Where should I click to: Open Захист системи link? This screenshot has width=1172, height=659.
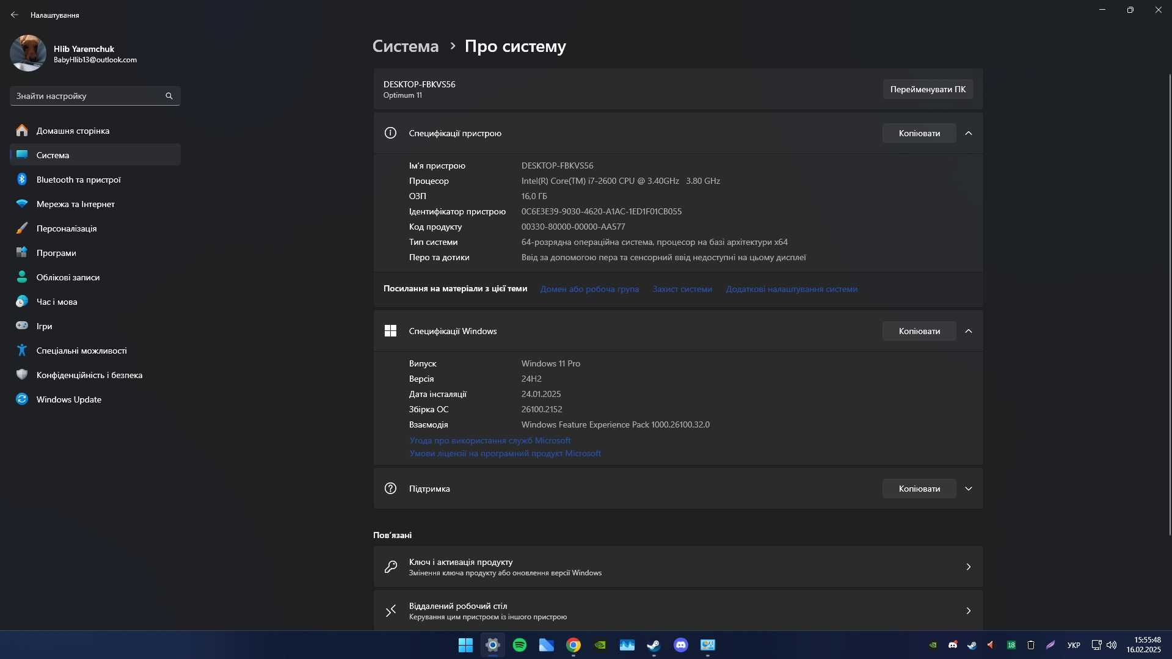point(682,289)
